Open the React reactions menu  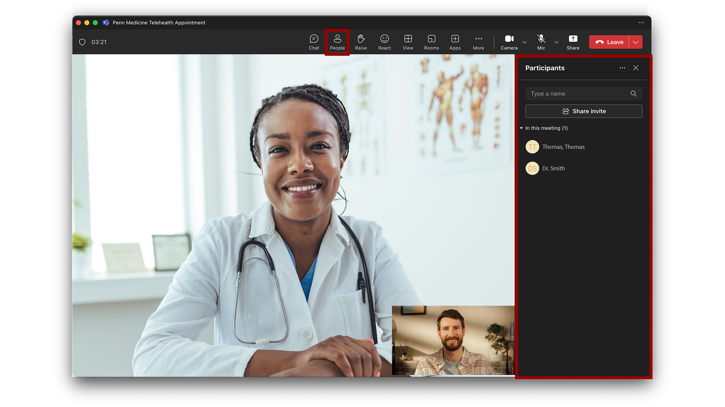click(384, 42)
